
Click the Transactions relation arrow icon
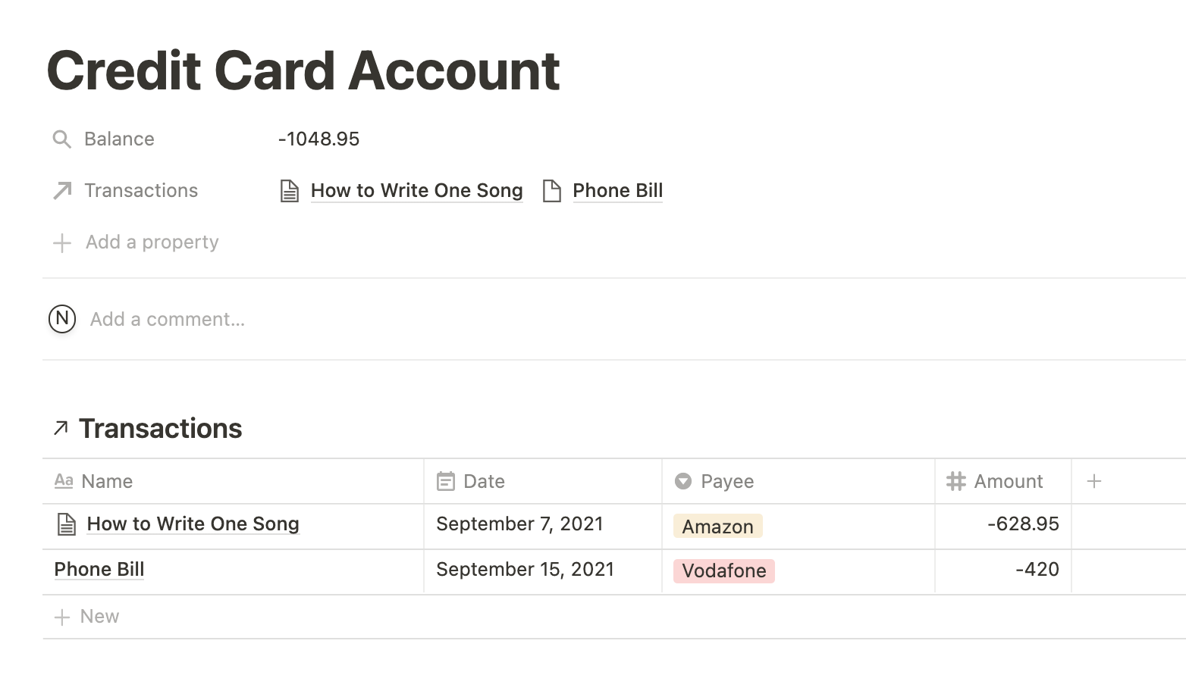(x=62, y=191)
